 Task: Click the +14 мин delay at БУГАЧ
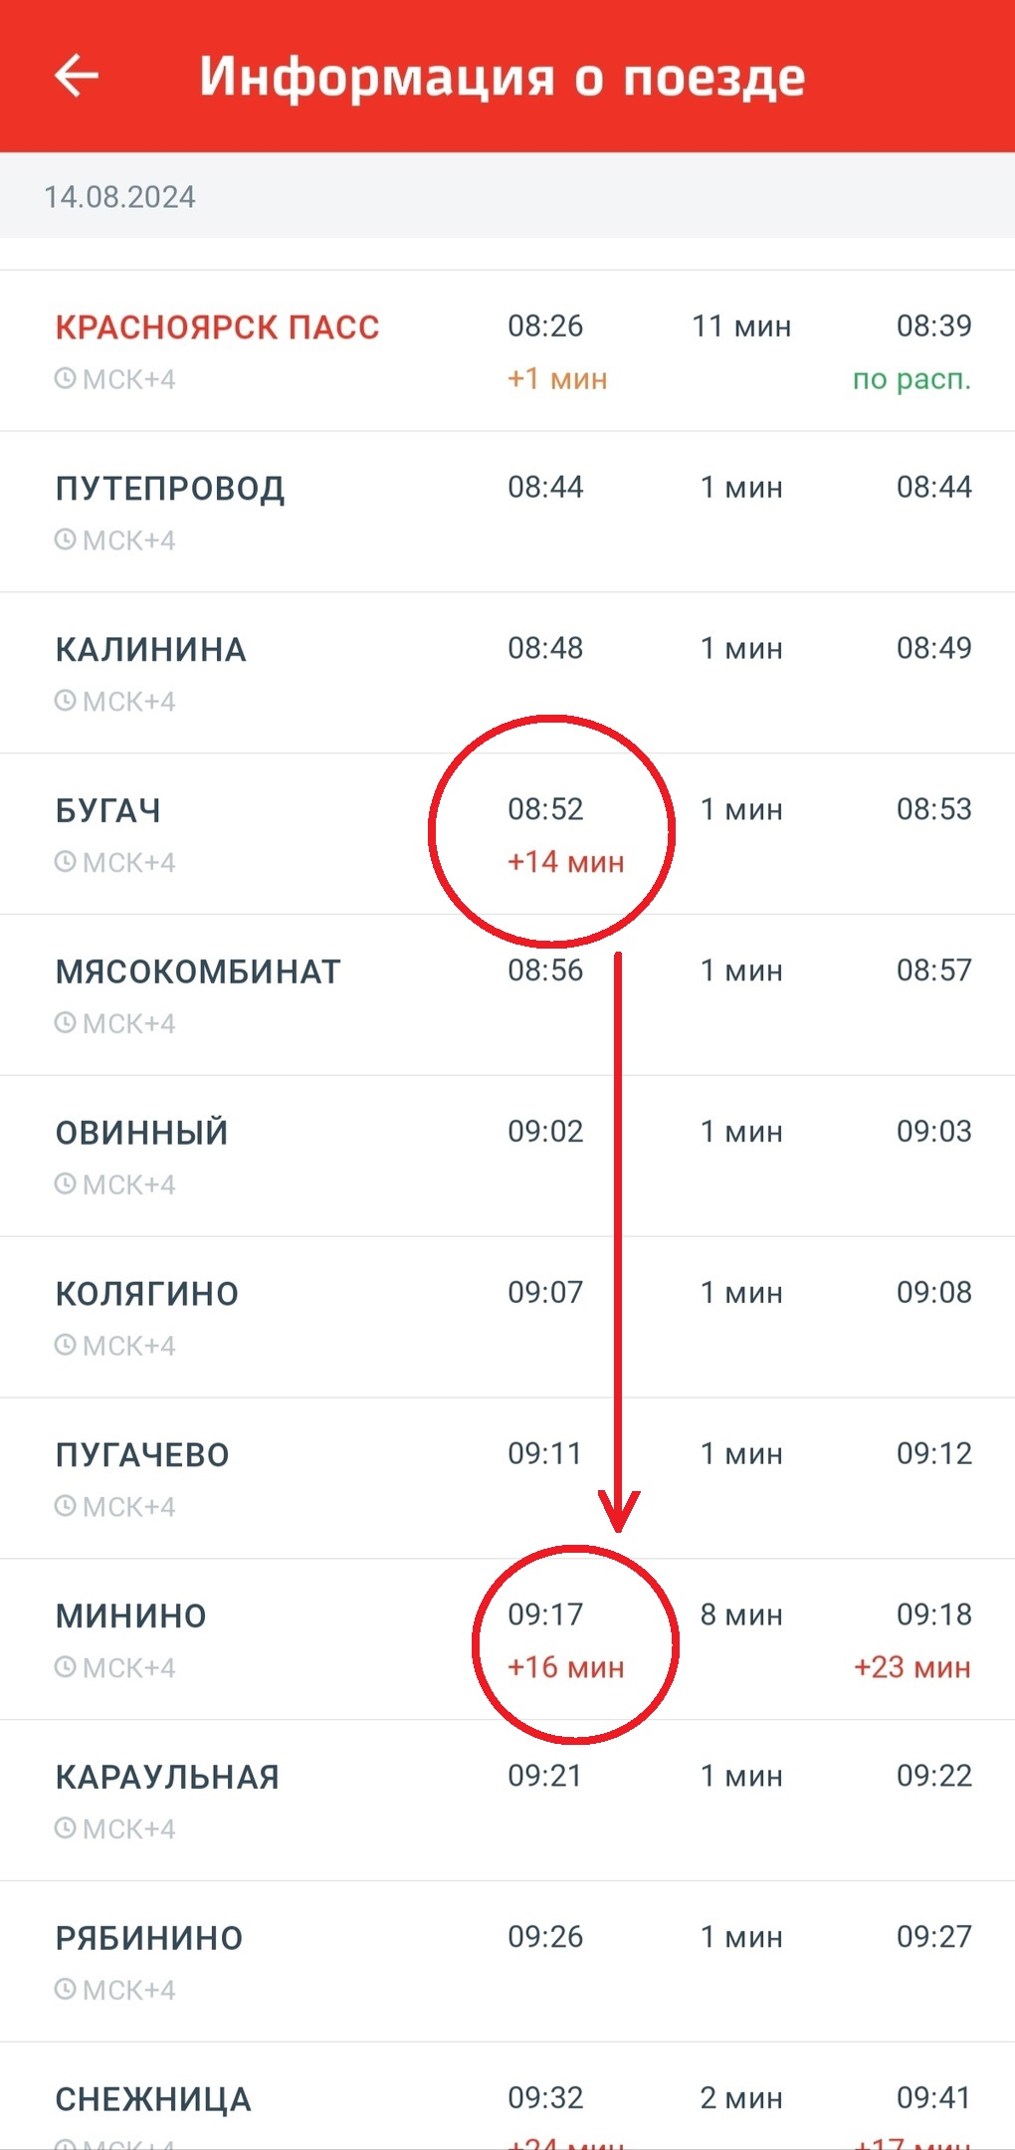566,862
